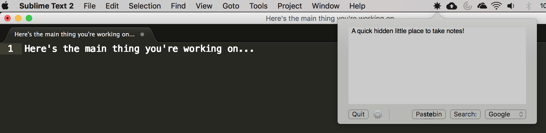Open the dark cloud menu bar icon

coord(482,6)
